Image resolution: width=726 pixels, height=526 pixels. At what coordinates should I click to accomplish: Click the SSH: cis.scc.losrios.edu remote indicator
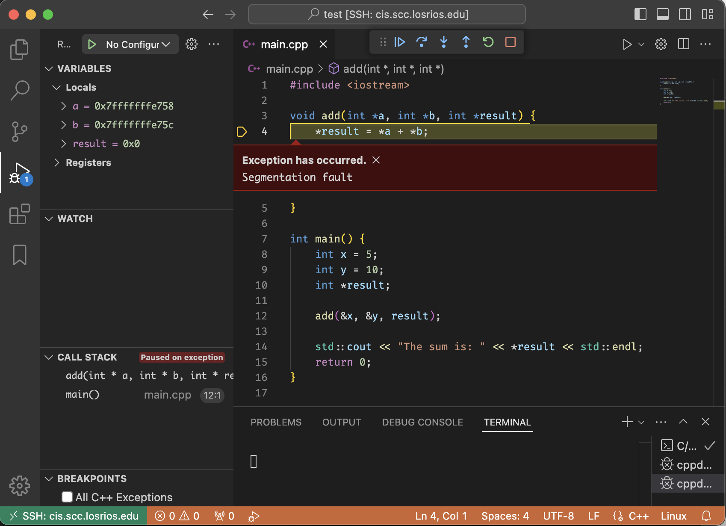[x=74, y=516]
